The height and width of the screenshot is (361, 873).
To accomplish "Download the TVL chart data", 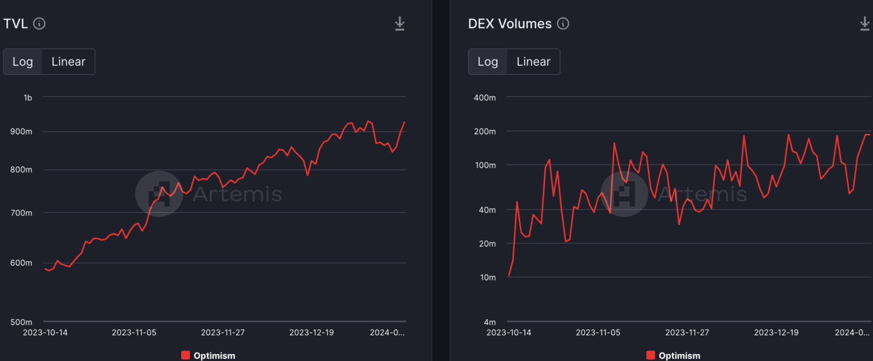I will [x=400, y=23].
